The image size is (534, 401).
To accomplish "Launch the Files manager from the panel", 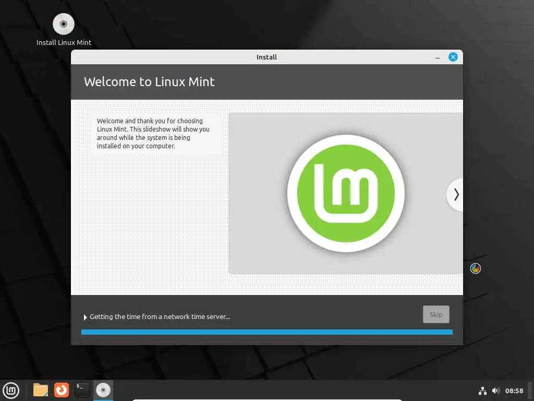I will tap(41, 391).
